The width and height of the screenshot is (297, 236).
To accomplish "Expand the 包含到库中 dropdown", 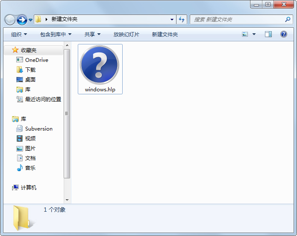I will 56,34.
